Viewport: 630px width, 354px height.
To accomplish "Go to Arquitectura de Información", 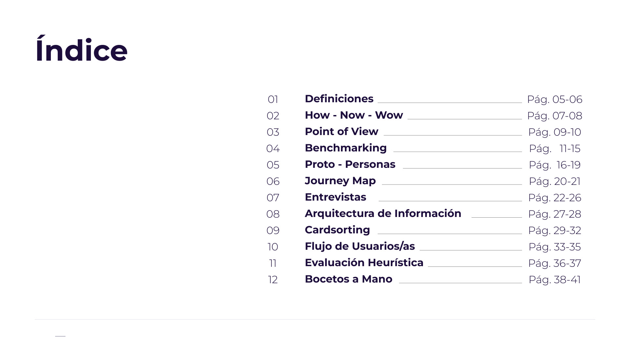I will tap(383, 213).
